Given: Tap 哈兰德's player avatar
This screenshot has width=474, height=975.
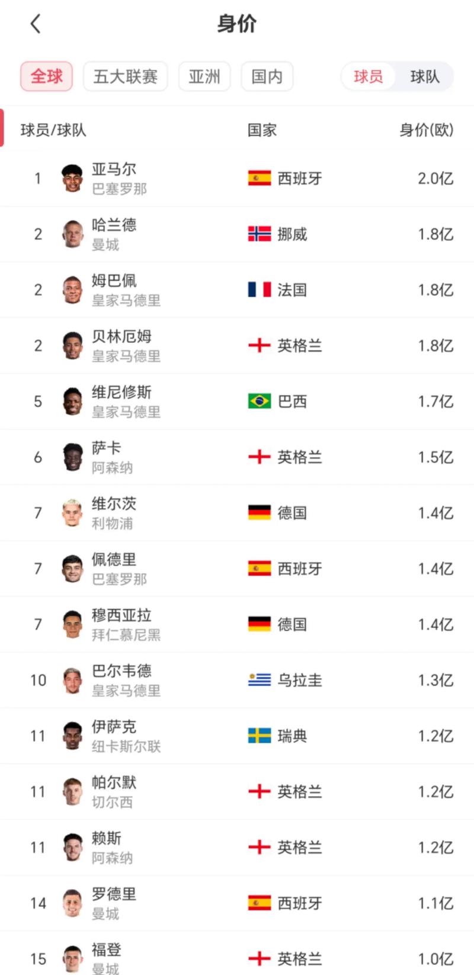Looking at the screenshot, I should click(x=72, y=234).
